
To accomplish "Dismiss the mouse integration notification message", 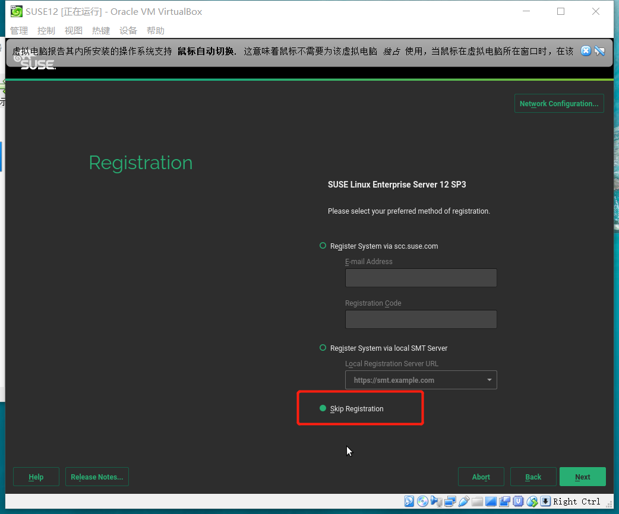I will point(586,51).
